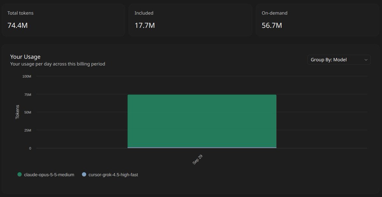Click the Sep 29 axis label
Image resolution: width=382 pixels, height=197 pixels.
click(x=198, y=160)
